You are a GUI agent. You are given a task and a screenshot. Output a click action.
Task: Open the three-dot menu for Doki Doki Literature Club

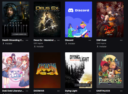(x=27, y=91)
